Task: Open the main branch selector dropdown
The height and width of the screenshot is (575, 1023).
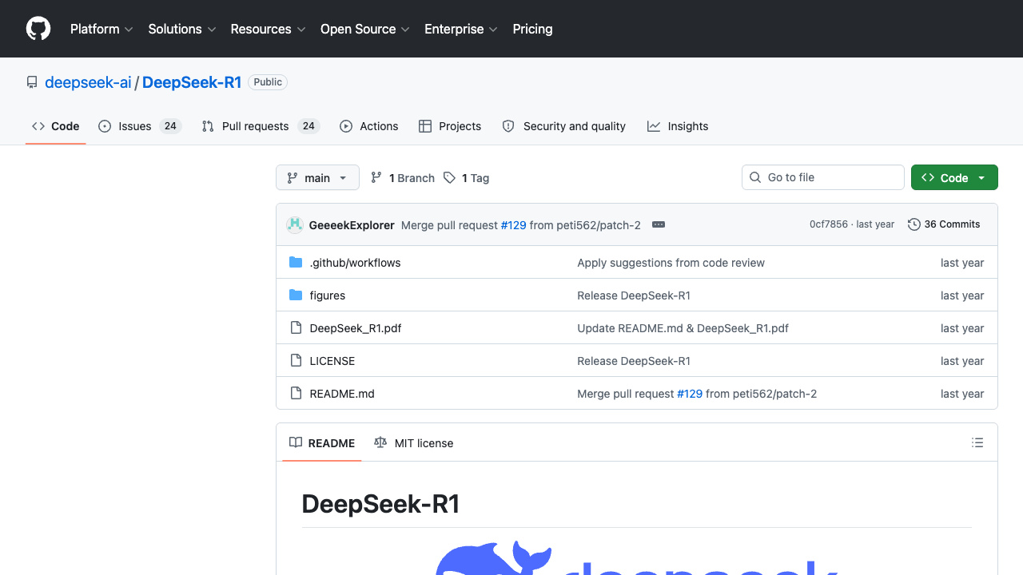Action: (317, 177)
